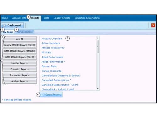Click the document icon on Open Report
Image resolution: width=157 pixels, height=118 pixels.
point(43,94)
